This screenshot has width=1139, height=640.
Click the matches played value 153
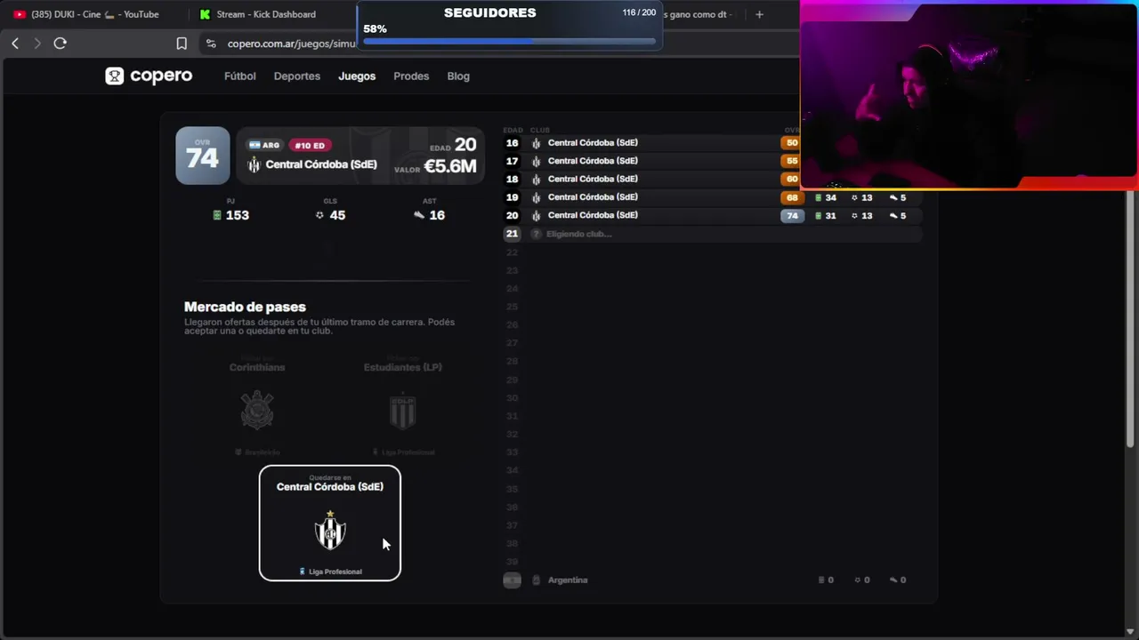[238, 215]
